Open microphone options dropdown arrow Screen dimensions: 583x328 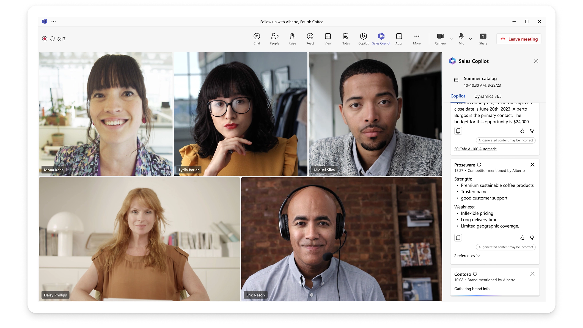click(x=471, y=39)
